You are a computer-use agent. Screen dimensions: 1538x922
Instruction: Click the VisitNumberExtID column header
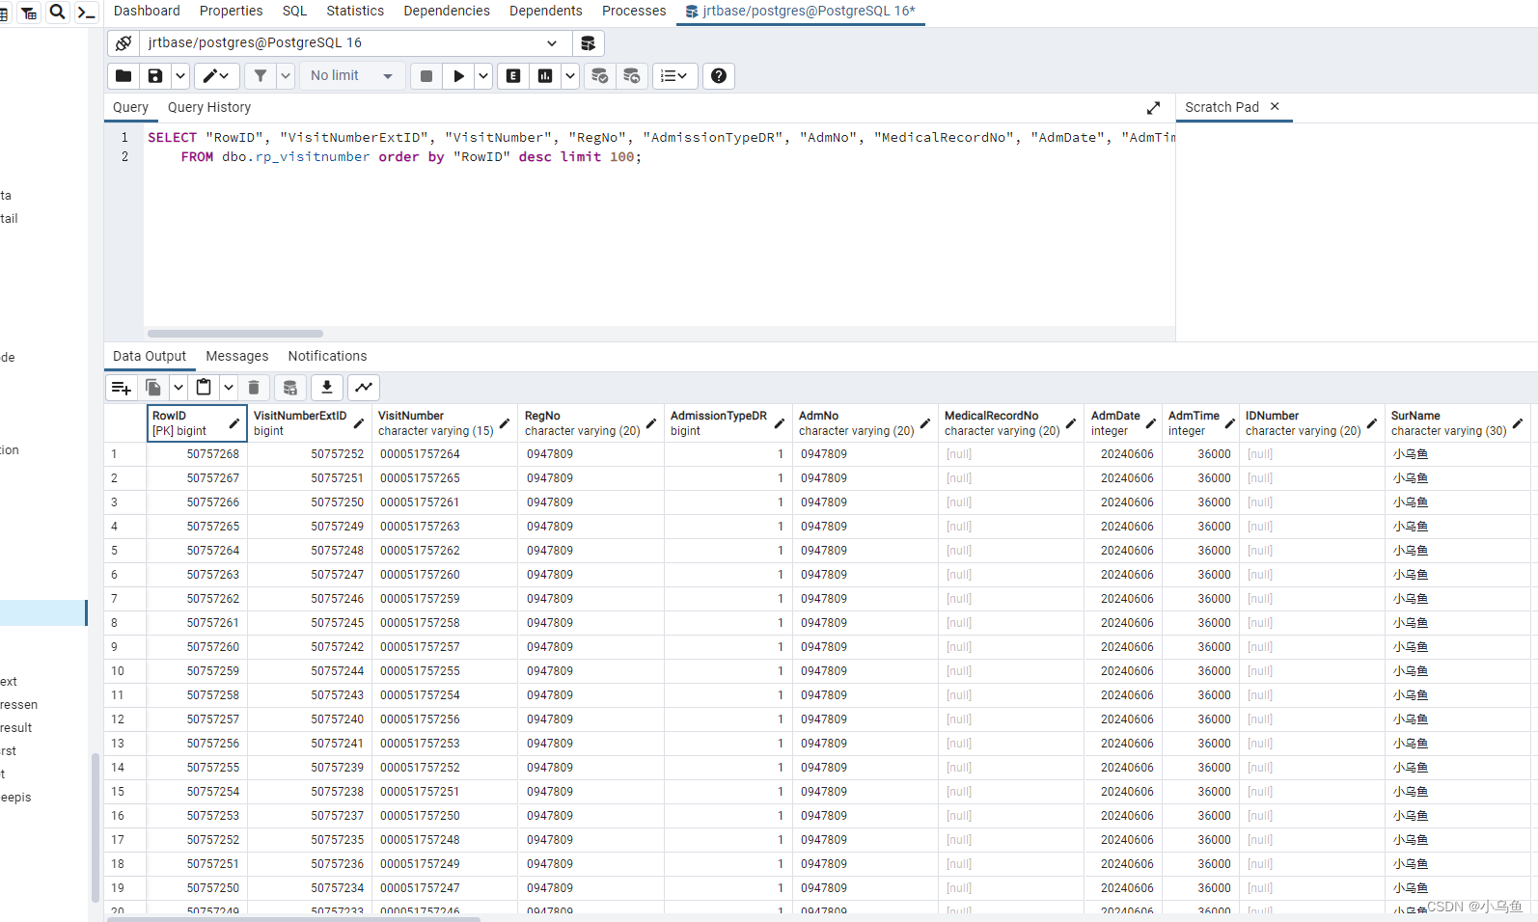tap(309, 423)
